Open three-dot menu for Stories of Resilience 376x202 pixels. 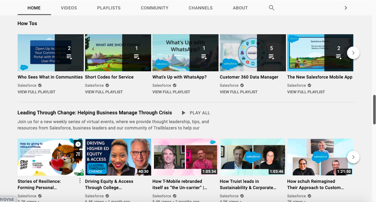[80, 181]
